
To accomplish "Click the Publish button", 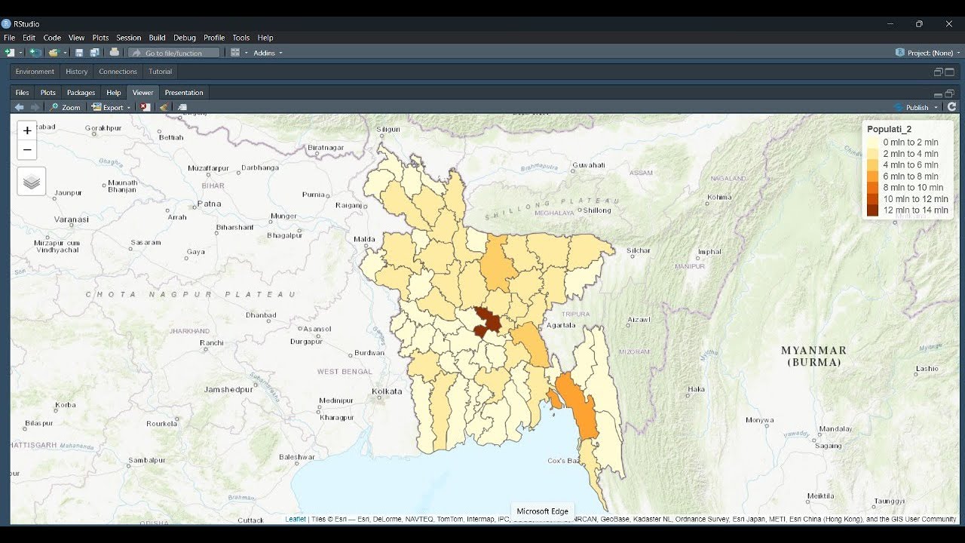I will [x=912, y=107].
